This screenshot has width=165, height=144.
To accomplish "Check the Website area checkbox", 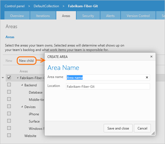I will [9, 135].
